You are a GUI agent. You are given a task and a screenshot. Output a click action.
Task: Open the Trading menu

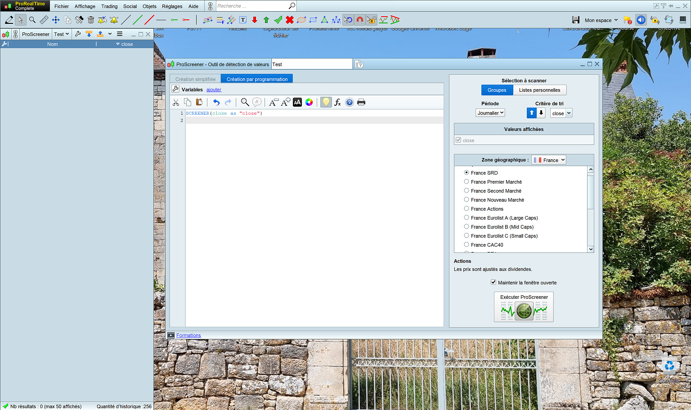(x=109, y=6)
